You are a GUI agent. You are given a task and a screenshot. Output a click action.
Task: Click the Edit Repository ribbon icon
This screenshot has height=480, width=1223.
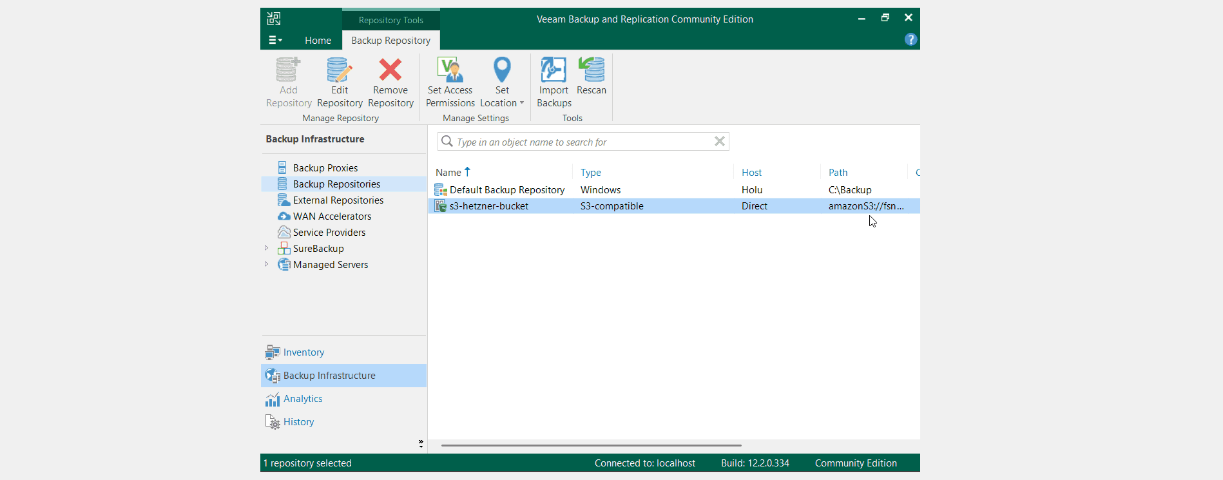(340, 70)
